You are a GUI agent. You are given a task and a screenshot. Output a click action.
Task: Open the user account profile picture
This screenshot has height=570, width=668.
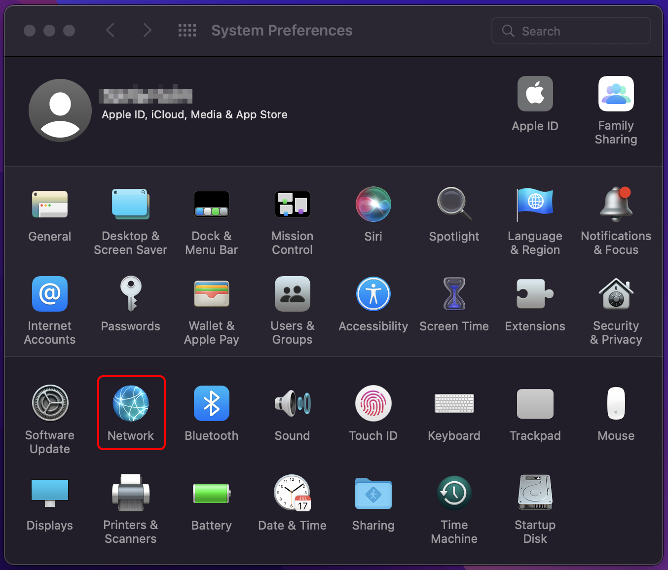(60, 110)
